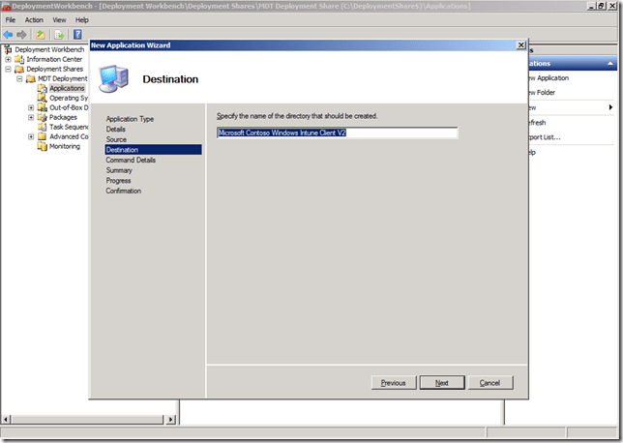Click the Deployment Workbench root icon

coord(8,49)
